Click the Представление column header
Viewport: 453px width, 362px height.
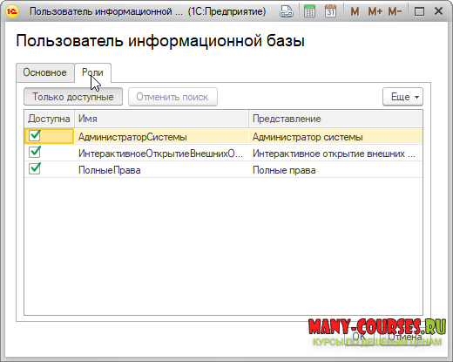(x=335, y=119)
